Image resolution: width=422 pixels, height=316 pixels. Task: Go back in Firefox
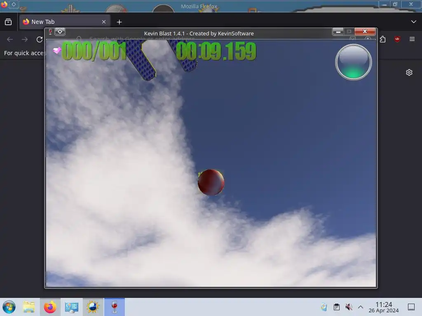pyautogui.click(x=10, y=39)
